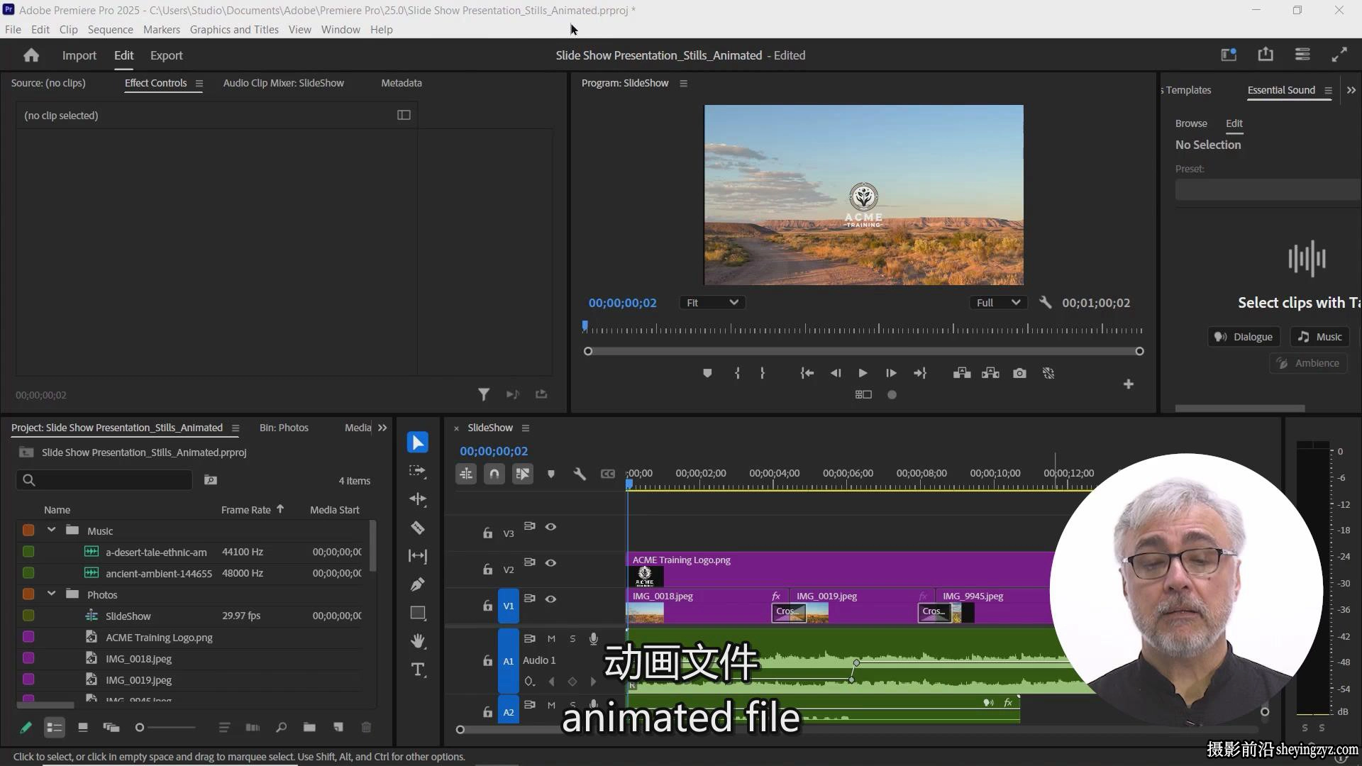Step back one frame
Image resolution: width=1362 pixels, height=766 pixels.
tap(836, 373)
